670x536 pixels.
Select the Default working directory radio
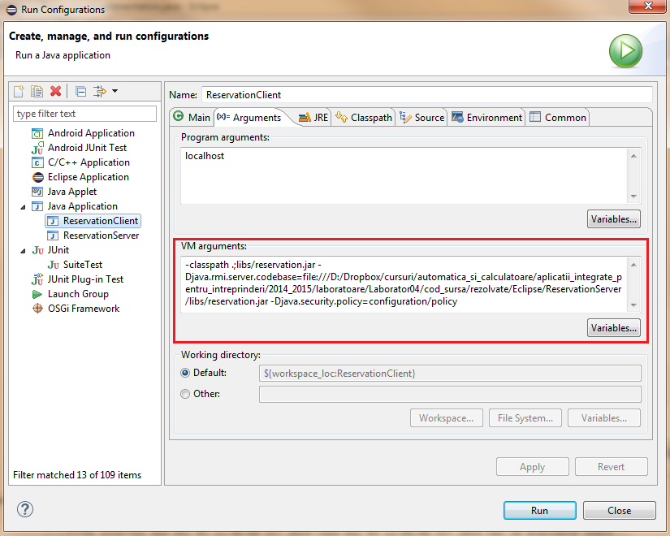point(185,373)
